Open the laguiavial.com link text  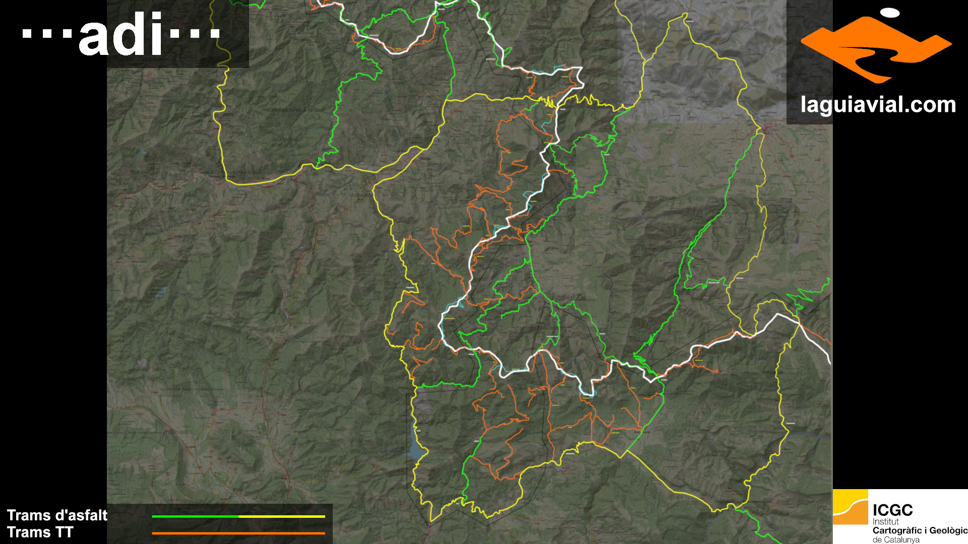(878, 105)
